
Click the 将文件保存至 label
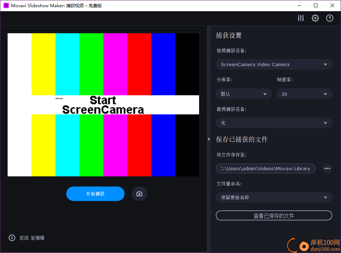(x=232, y=155)
